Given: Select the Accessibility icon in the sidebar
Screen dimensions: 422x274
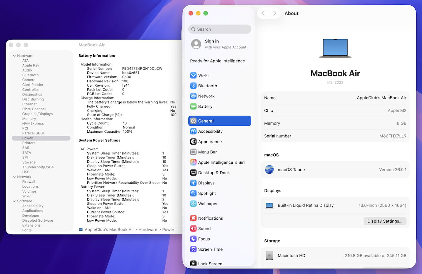Looking at the screenshot, I should pyautogui.click(x=194, y=131).
